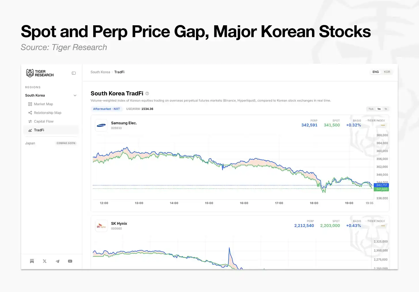Screen dimensions: 419x292
Task: Click the Samsung Elec. logo thumbnail
Action: tap(101, 125)
